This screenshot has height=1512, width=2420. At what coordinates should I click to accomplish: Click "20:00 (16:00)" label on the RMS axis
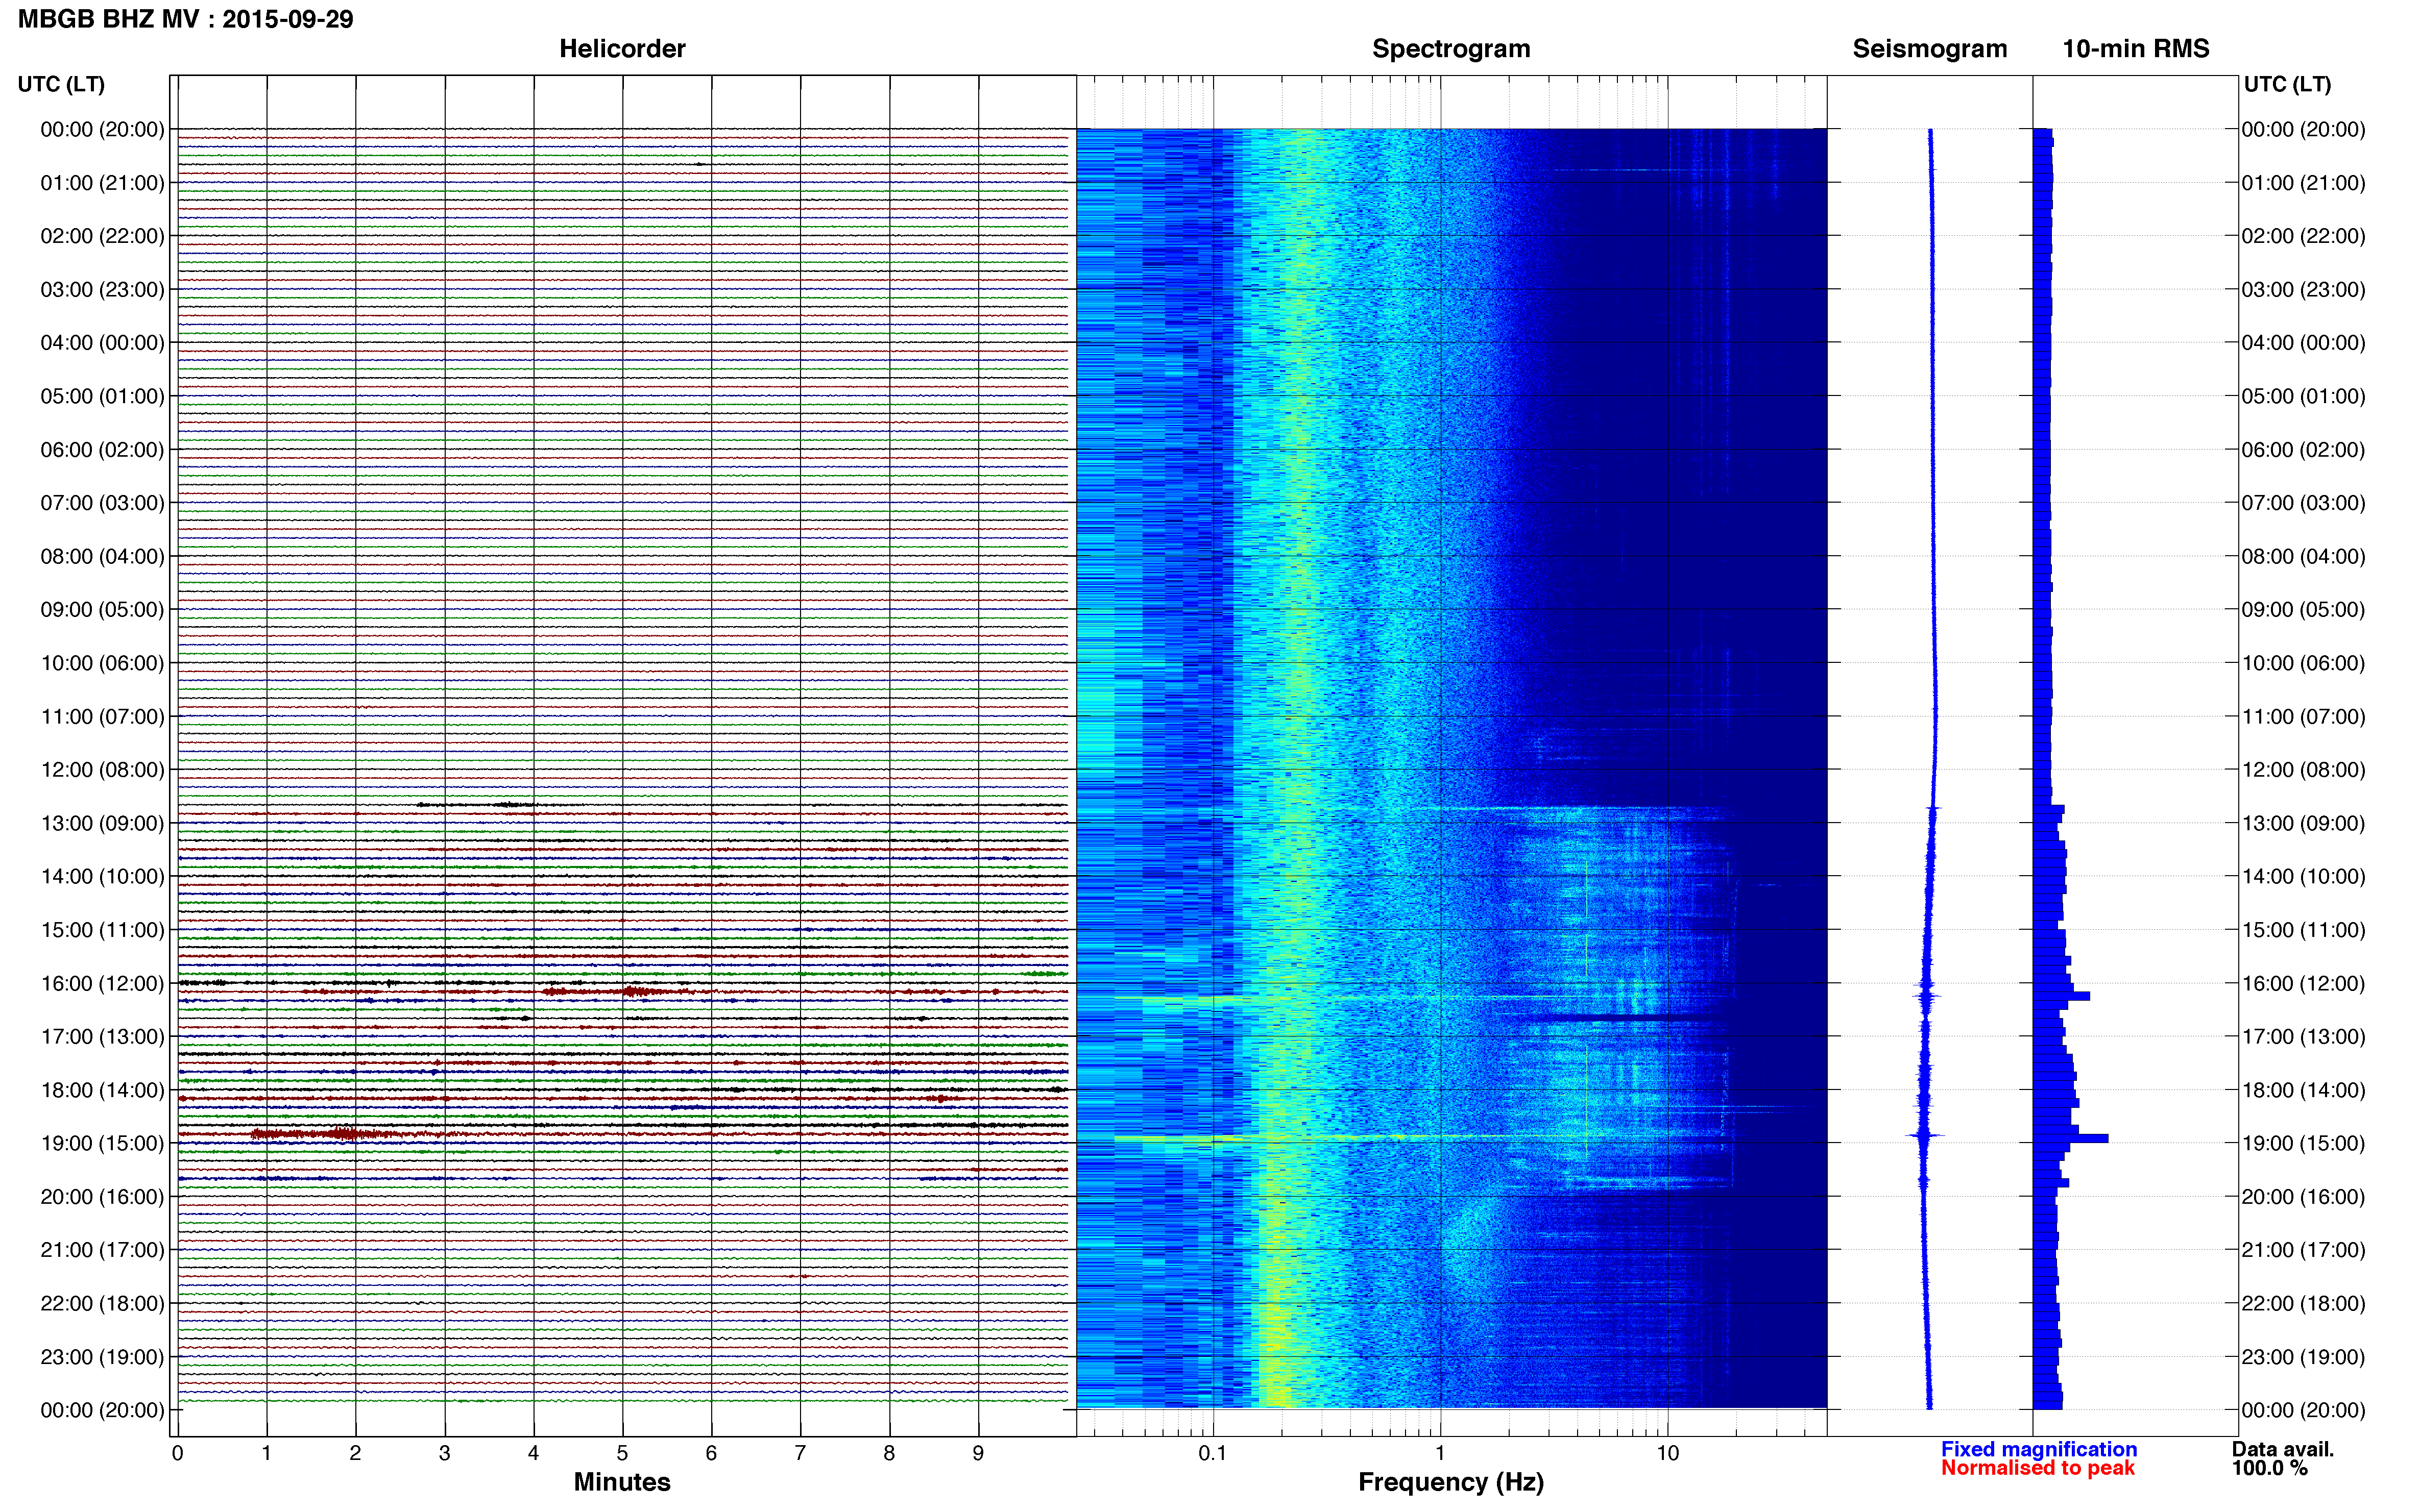click(x=2303, y=1197)
